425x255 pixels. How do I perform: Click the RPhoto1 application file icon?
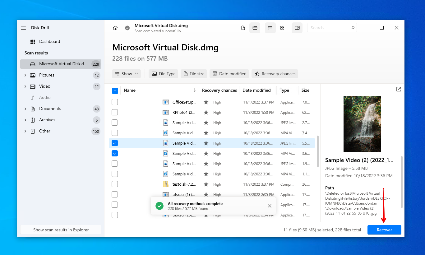click(166, 112)
